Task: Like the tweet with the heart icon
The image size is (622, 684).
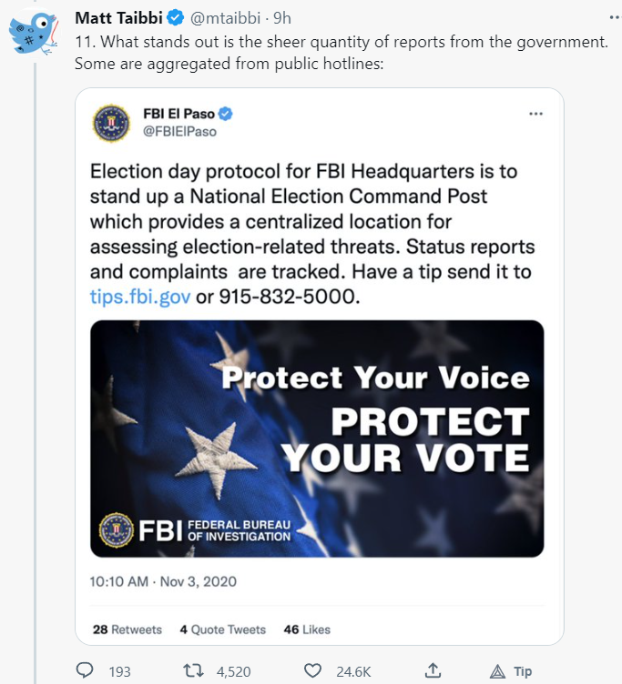Action: [312, 671]
